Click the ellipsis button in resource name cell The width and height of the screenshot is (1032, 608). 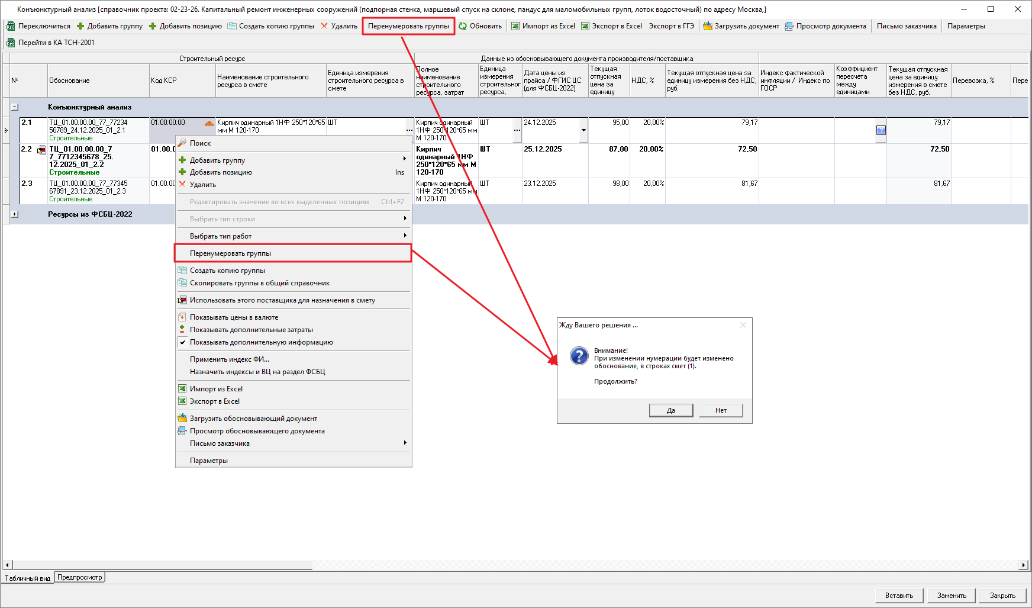coord(409,130)
